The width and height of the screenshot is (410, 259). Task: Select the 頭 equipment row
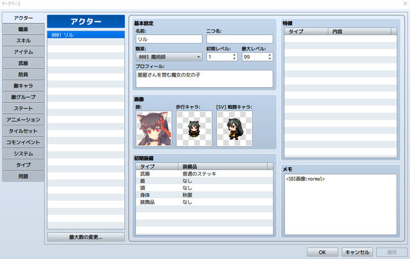point(204,188)
